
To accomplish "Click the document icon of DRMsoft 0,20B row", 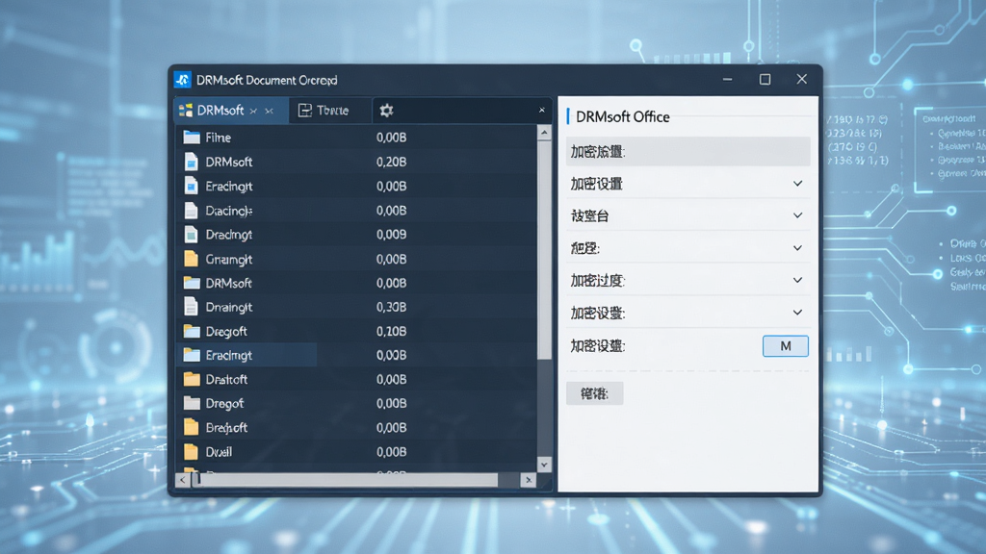I will pos(192,162).
